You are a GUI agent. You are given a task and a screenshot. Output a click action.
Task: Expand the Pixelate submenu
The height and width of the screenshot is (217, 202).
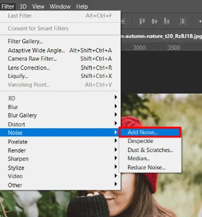tap(60, 142)
